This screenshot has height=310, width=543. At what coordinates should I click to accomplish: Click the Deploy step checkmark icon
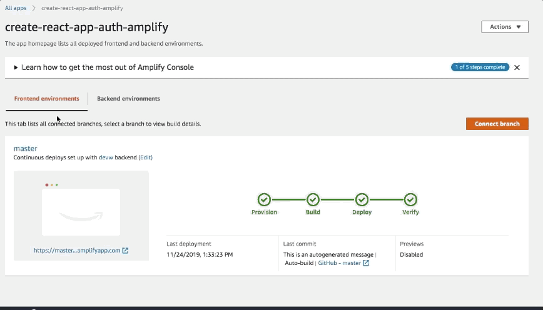coord(362,199)
